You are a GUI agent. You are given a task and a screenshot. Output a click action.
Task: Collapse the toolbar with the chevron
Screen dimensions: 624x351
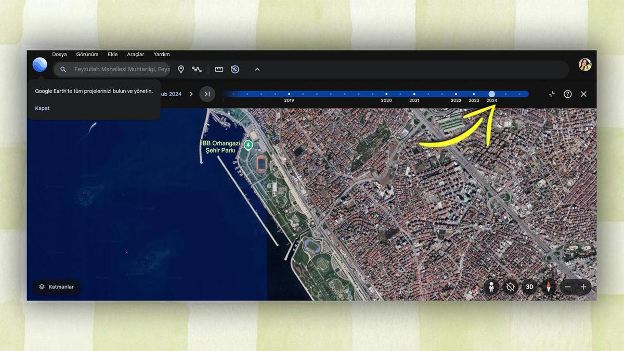pos(256,69)
